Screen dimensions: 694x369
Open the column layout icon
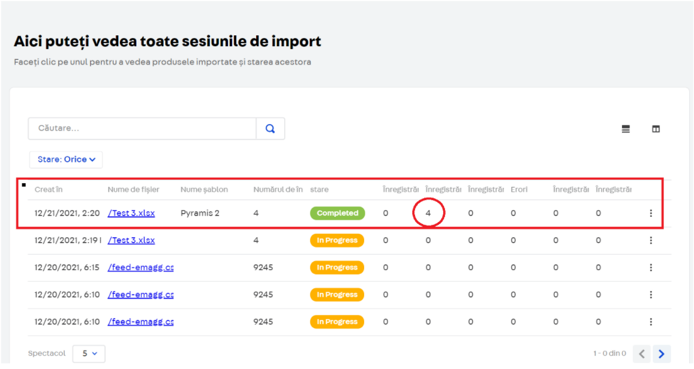tap(656, 129)
